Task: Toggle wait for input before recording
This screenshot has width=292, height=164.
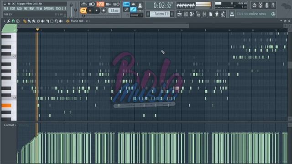Action: point(92,4)
